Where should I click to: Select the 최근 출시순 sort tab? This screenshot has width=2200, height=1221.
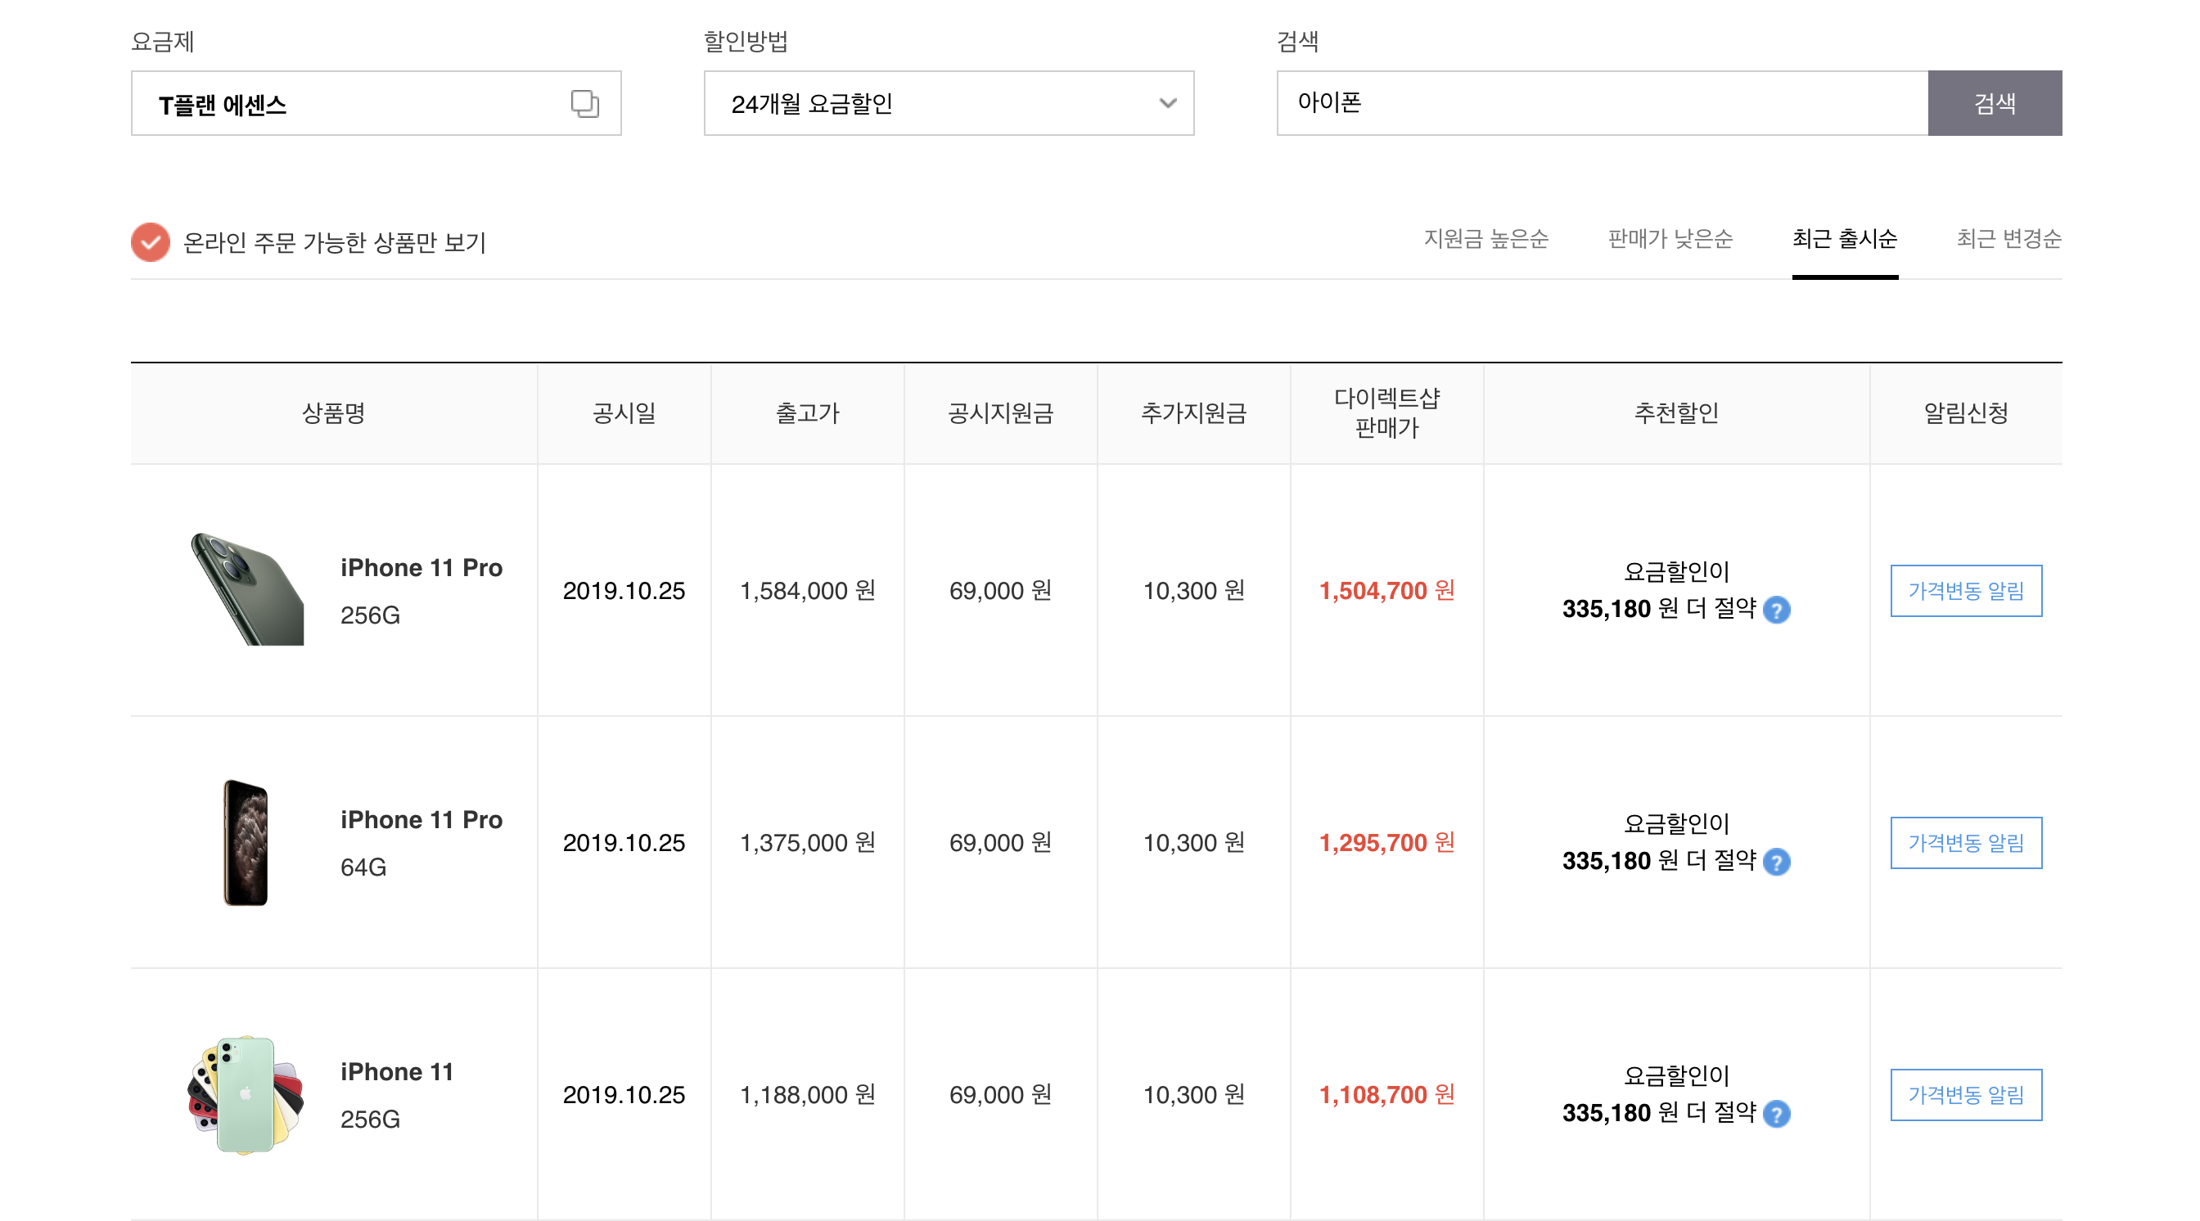pos(1844,239)
